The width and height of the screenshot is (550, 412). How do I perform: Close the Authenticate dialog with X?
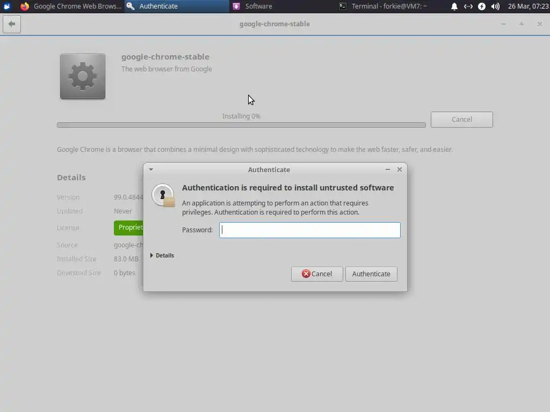[400, 170]
